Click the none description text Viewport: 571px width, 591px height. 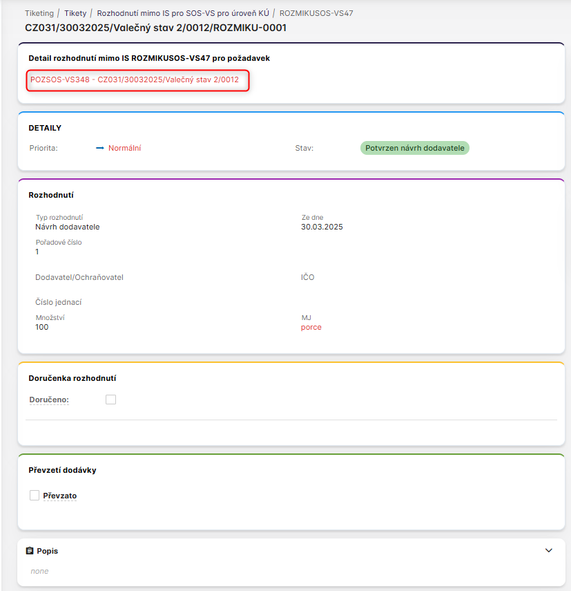click(x=39, y=571)
